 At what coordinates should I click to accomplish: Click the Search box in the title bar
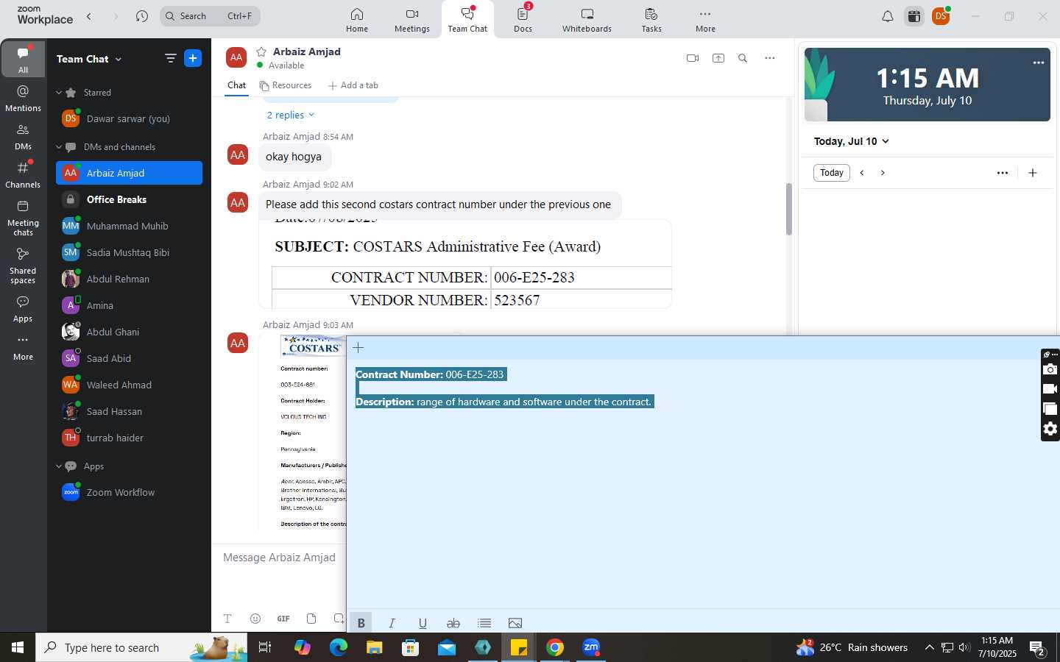(210, 15)
